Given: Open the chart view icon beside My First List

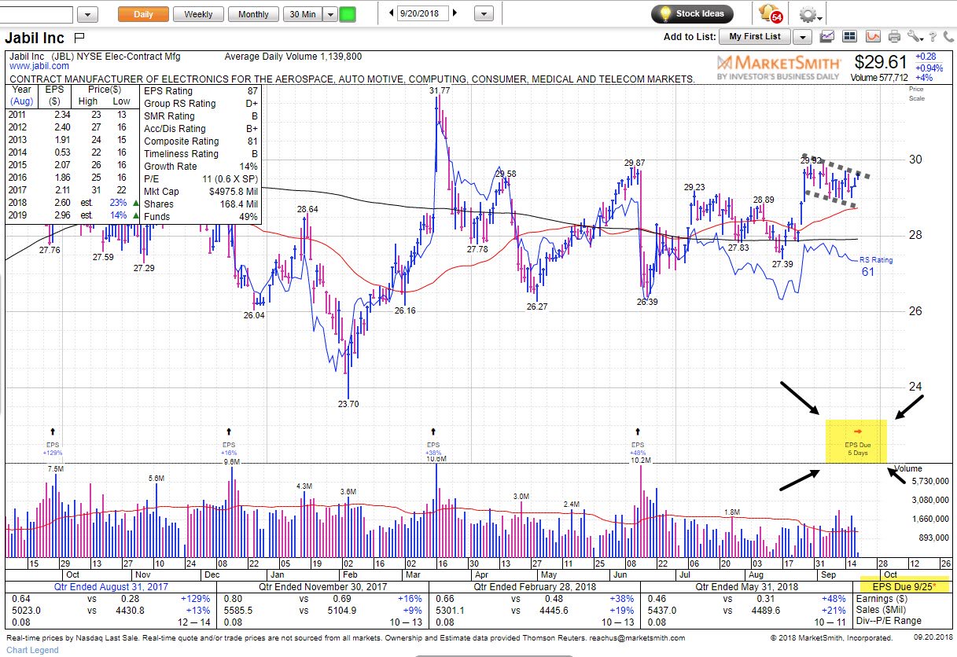Looking at the screenshot, I should coord(827,36).
